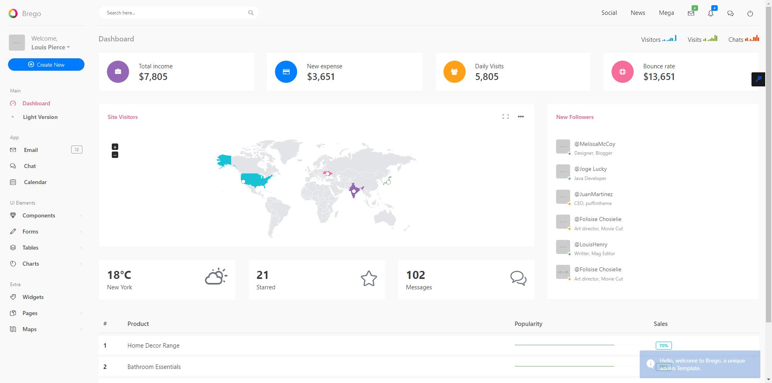Click the Popularity column header
The width and height of the screenshot is (772, 383).
point(528,324)
